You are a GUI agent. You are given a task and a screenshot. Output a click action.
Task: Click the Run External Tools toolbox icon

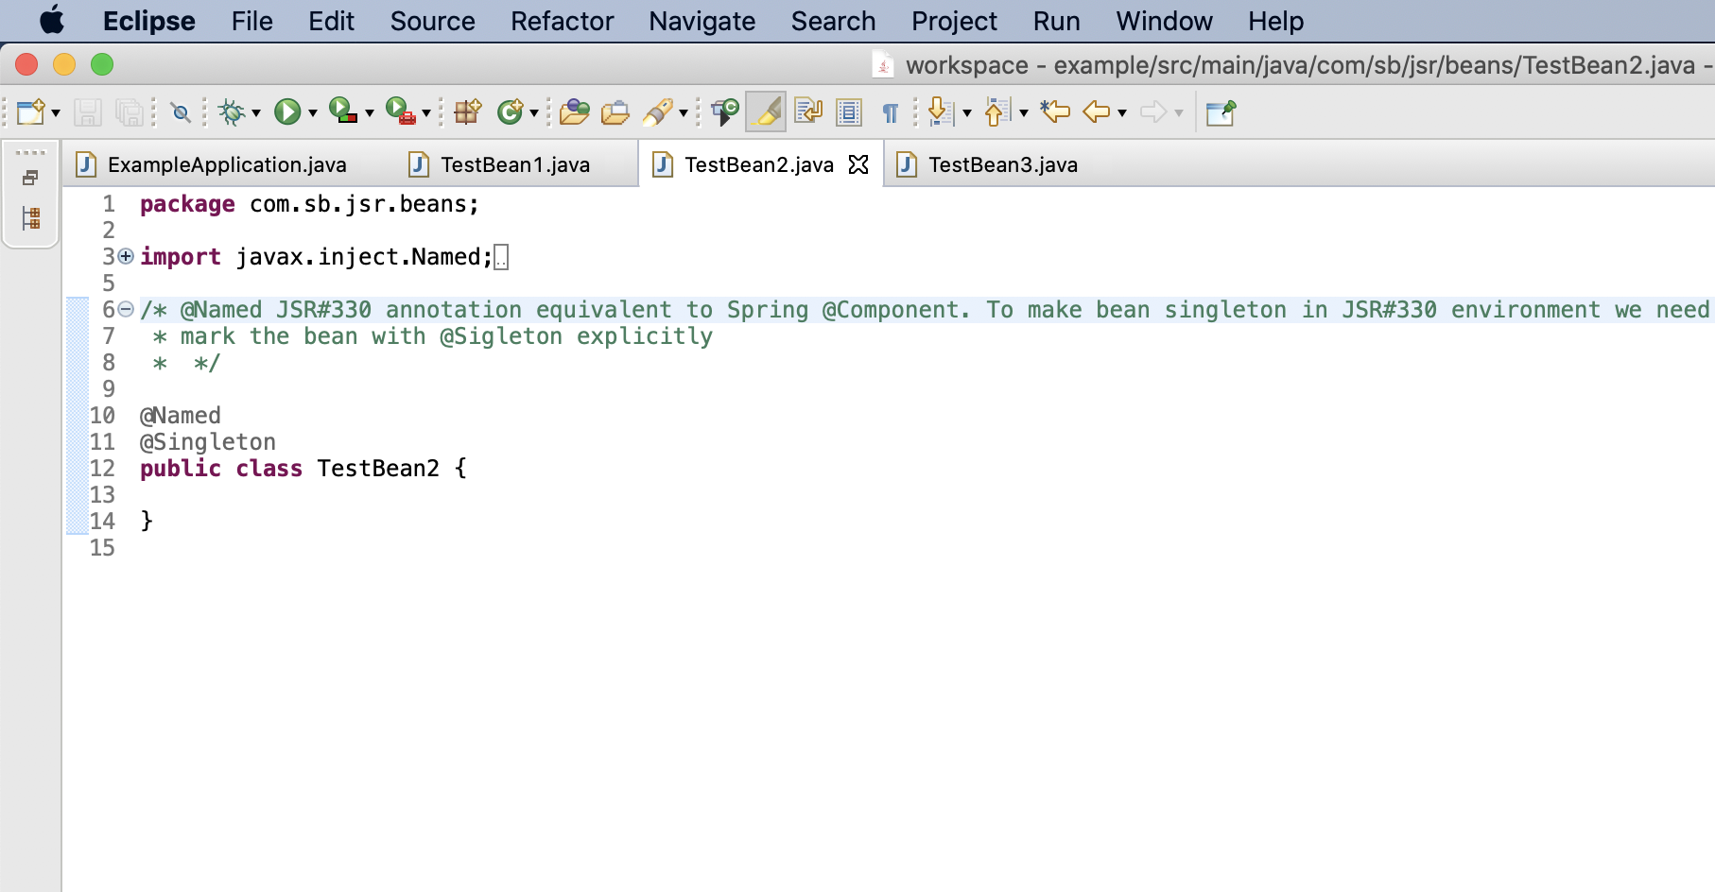pos(401,111)
